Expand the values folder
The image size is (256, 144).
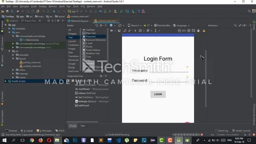pos(13,77)
